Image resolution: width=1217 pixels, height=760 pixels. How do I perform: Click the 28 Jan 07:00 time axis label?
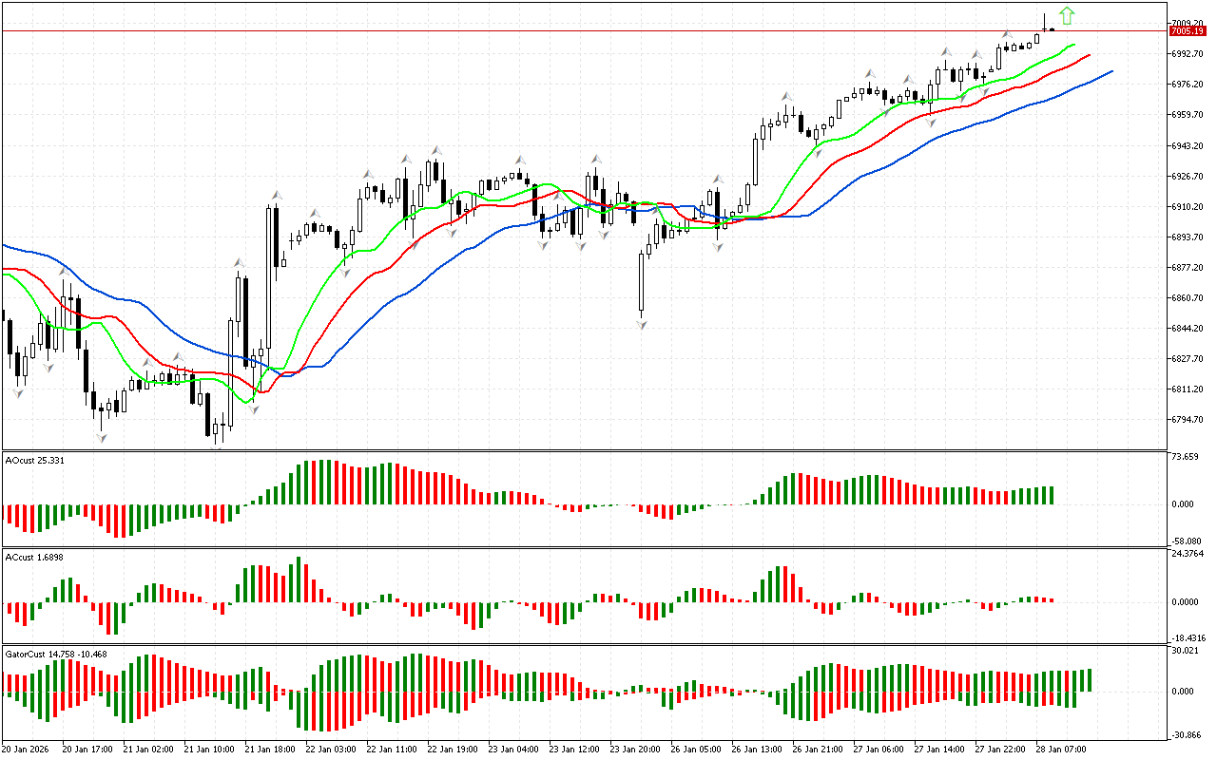1061,749
